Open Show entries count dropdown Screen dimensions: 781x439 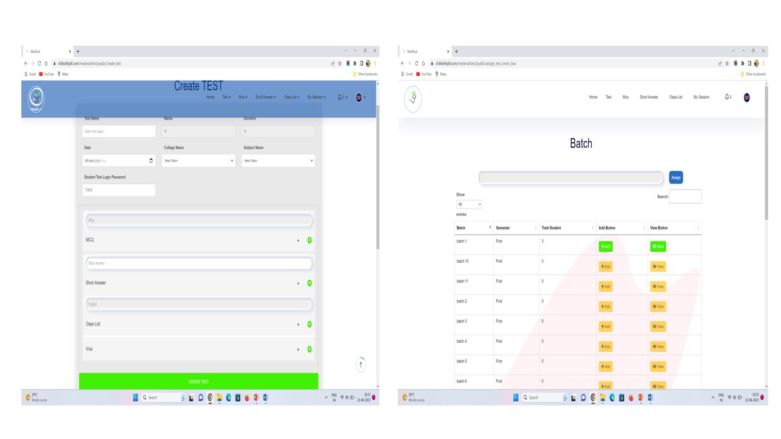pyautogui.click(x=469, y=205)
